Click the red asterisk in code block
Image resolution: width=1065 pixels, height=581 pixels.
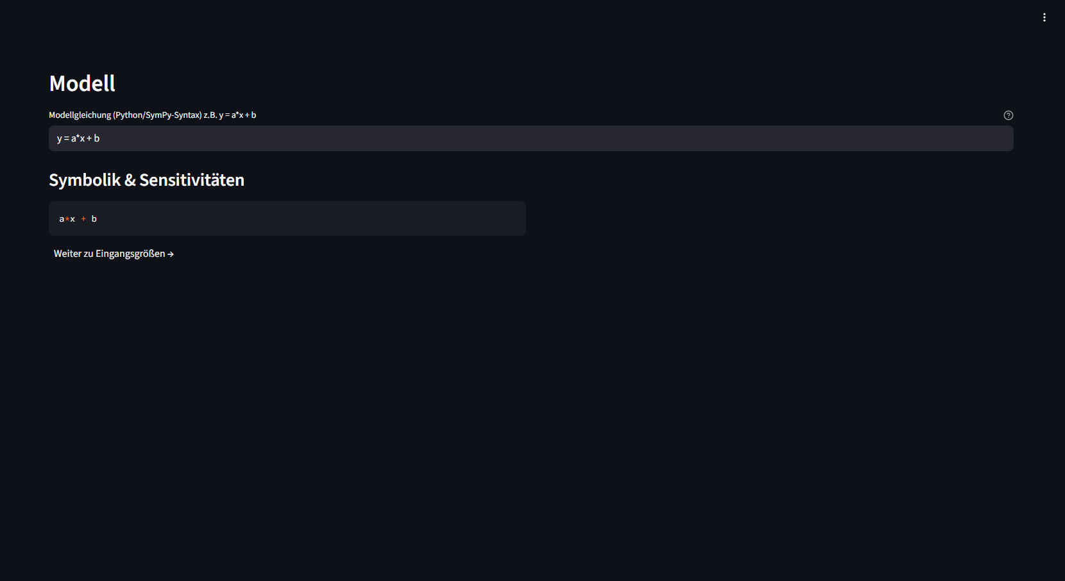(x=67, y=219)
